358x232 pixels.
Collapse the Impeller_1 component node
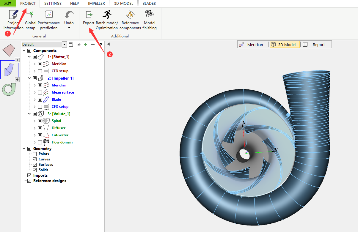click(x=29, y=78)
